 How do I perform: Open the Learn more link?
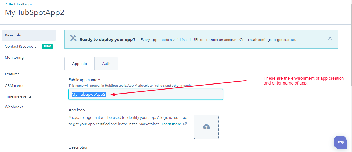pos(172,124)
